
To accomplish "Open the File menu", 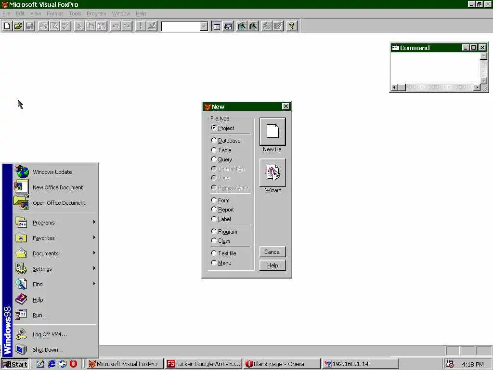I will 6,13.
